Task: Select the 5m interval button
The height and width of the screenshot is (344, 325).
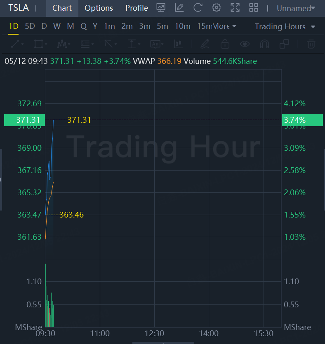Action: pos(162,26)
